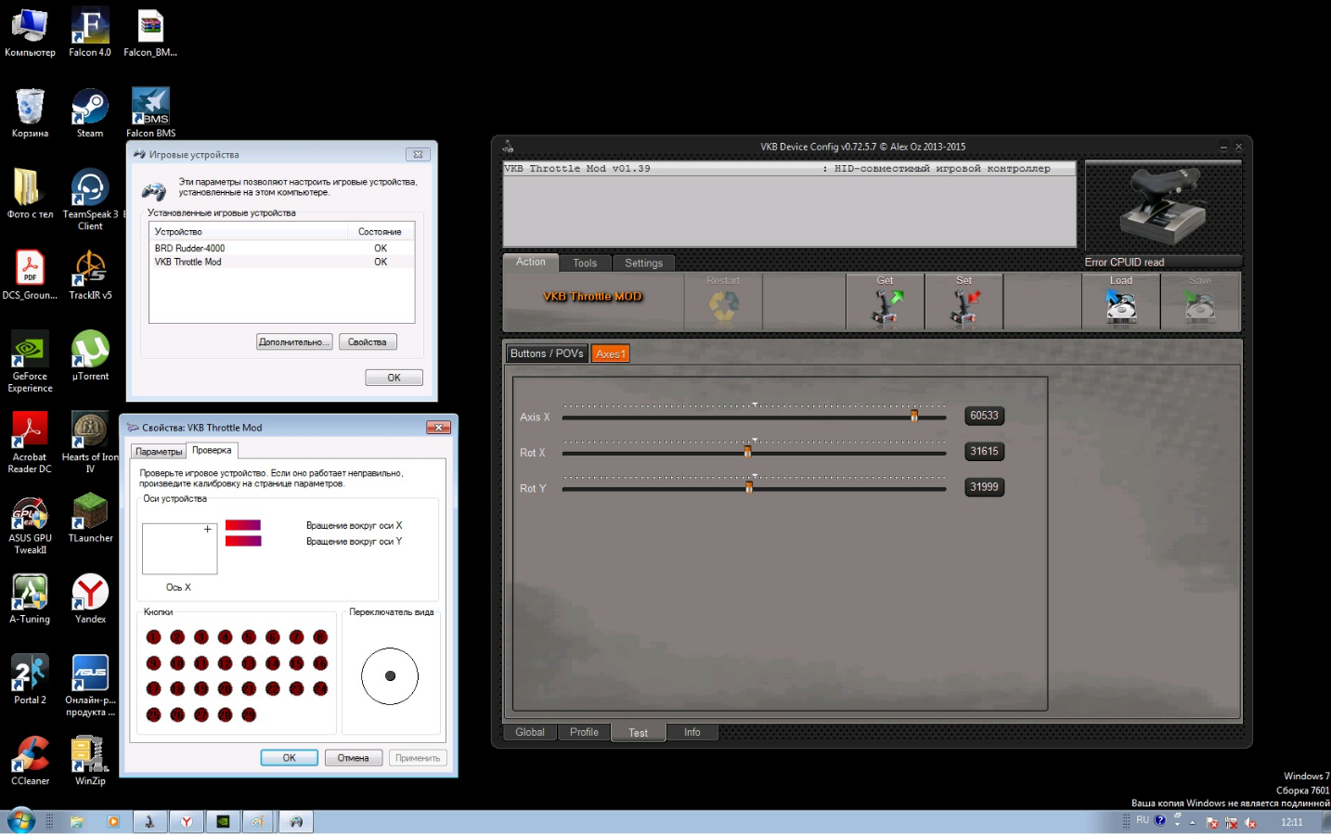Select the Axes1 tab
This screenshot has height=835, width=1331.
pyautogui.click(x=611, y=353)
